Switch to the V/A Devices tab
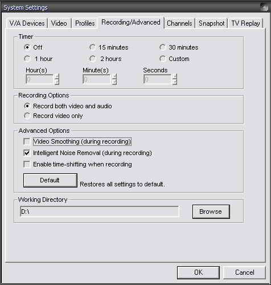Viewport: 271px width, 285px height. 27,23
